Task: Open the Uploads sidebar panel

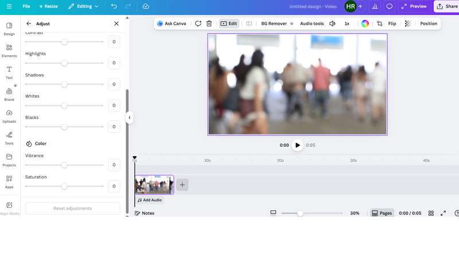Action: click(x=9, y=116)
